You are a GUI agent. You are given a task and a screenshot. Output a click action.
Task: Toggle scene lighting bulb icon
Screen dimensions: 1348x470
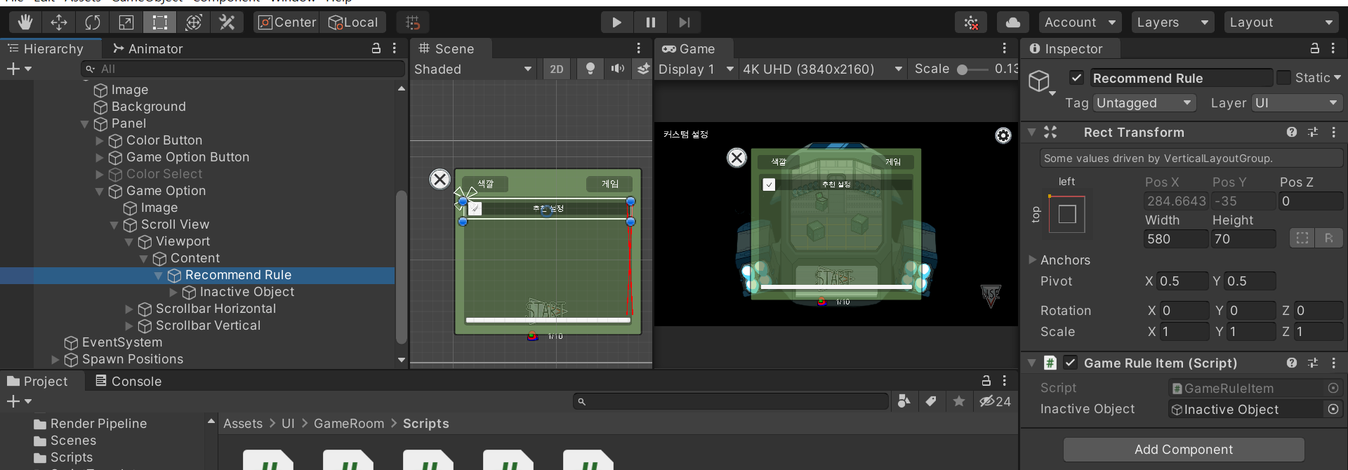(590, 69)
